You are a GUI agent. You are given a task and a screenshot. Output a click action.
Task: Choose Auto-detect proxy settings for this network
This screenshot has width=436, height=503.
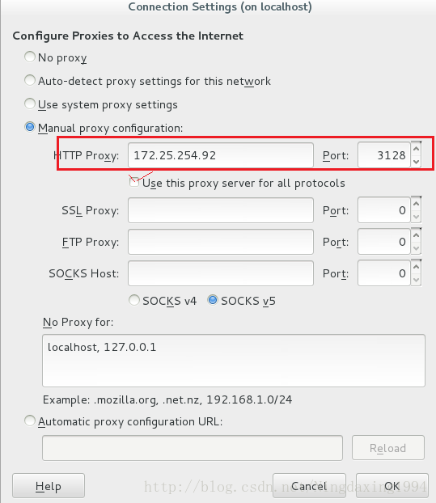(29, 81)
